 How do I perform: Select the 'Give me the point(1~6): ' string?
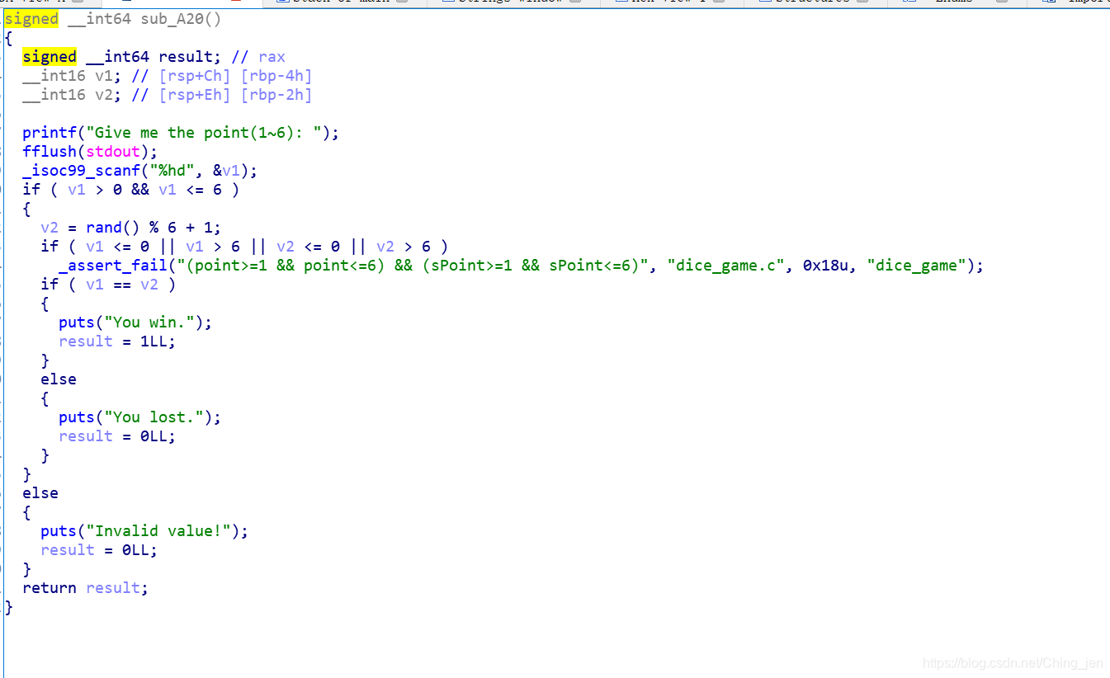coord(204,133)
